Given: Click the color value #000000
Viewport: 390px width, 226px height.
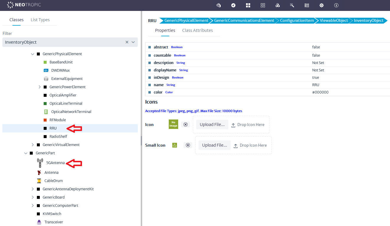Looking at the screenshot, I should coord(320,92).
